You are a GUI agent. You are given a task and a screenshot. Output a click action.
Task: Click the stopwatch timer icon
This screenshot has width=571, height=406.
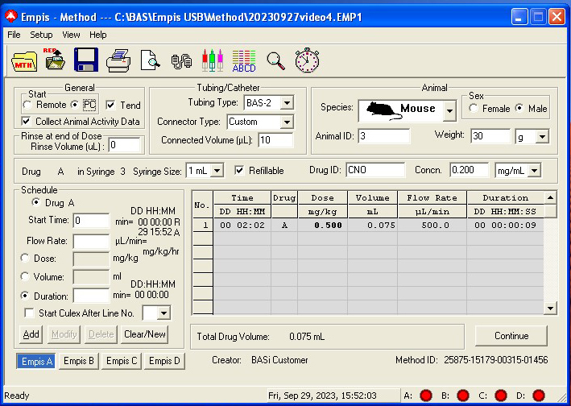click(x=307, y=60)
